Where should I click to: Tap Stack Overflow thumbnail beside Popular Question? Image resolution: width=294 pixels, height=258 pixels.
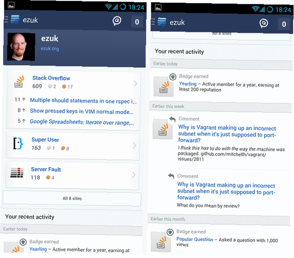pos(161,242)
